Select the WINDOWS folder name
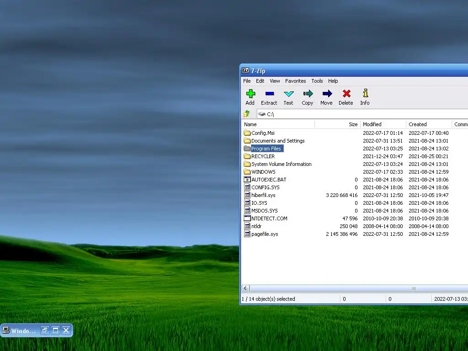 tap(263, 172)
